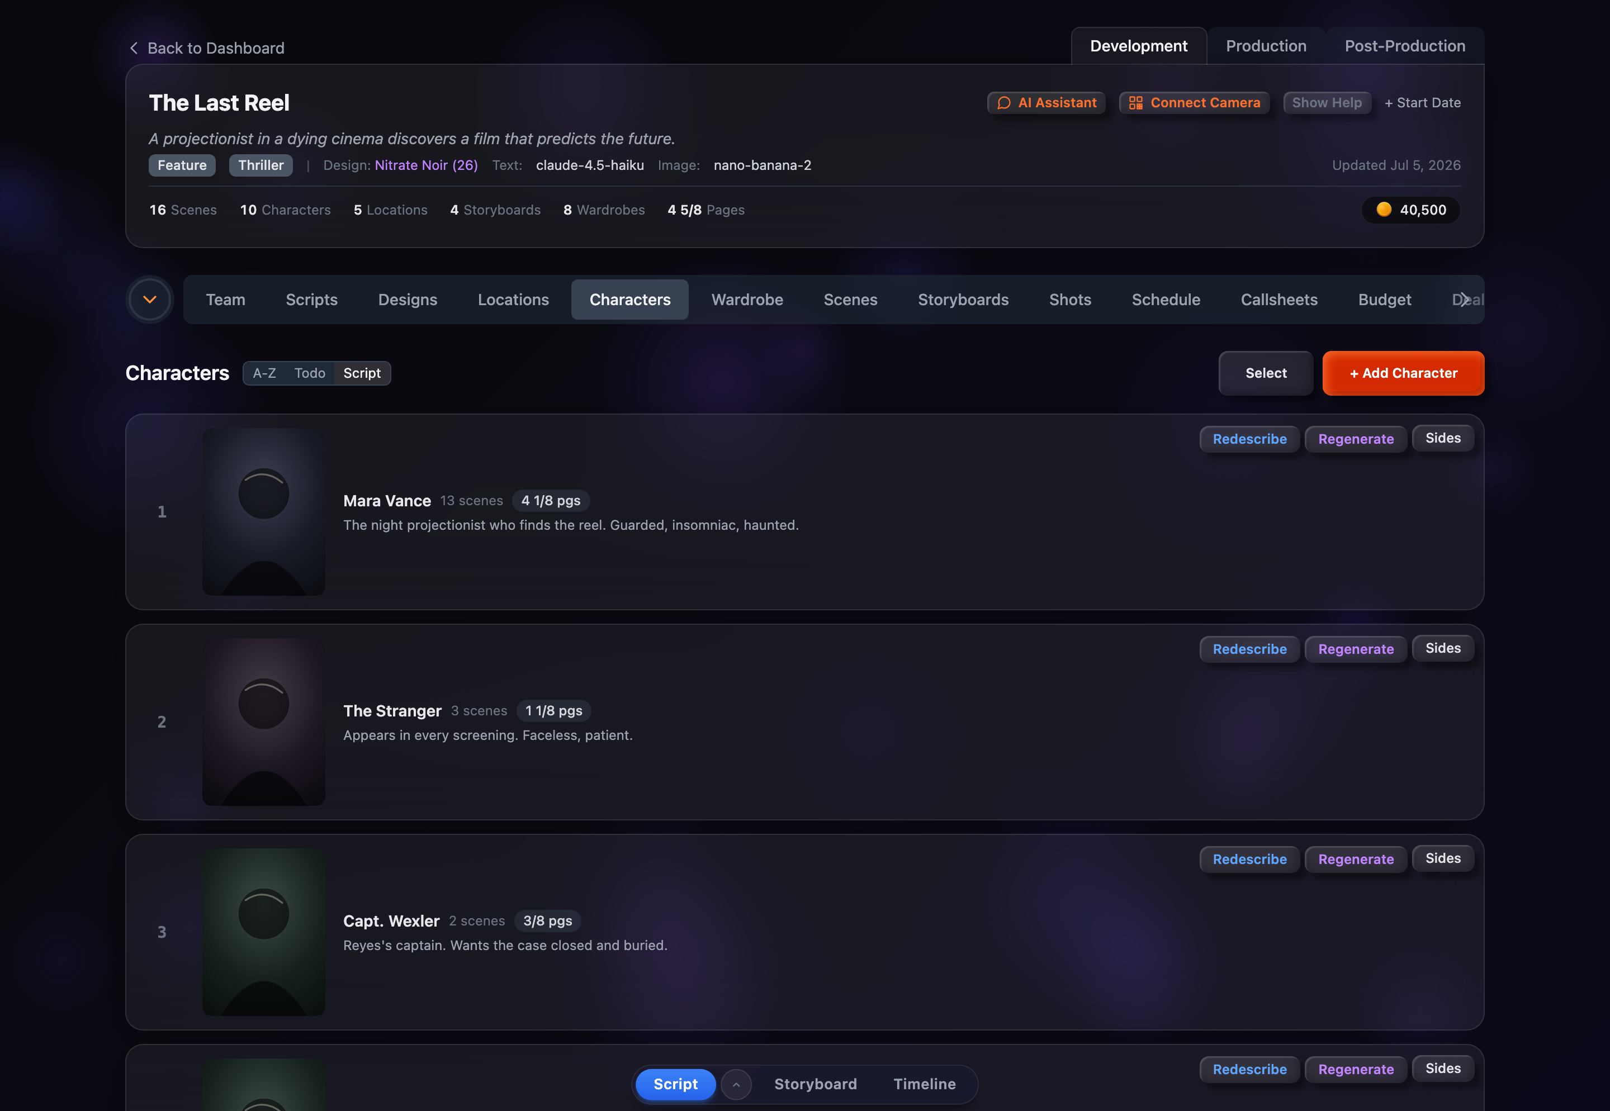Go to the Wardrobe tab
Screen dimensions: 1610x1111
747,300
